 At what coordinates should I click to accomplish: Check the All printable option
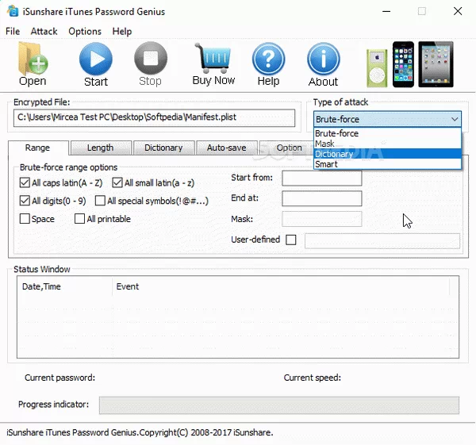point(79,219)
